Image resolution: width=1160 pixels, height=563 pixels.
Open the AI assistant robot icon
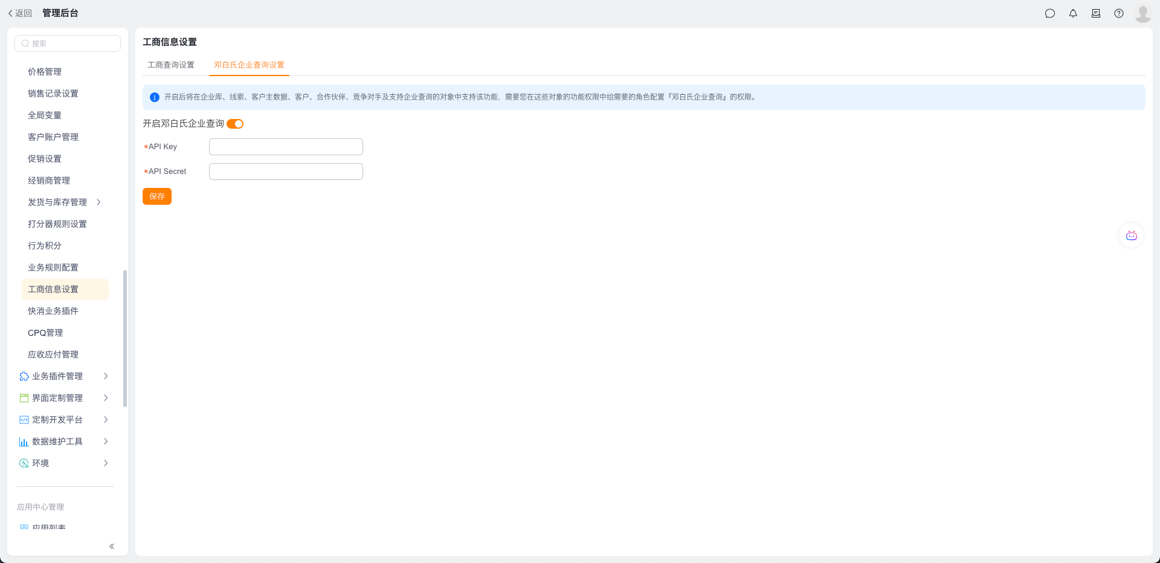coord(1131,236)
